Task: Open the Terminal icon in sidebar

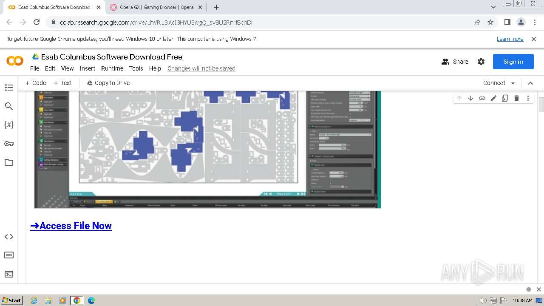Action: 9,274
